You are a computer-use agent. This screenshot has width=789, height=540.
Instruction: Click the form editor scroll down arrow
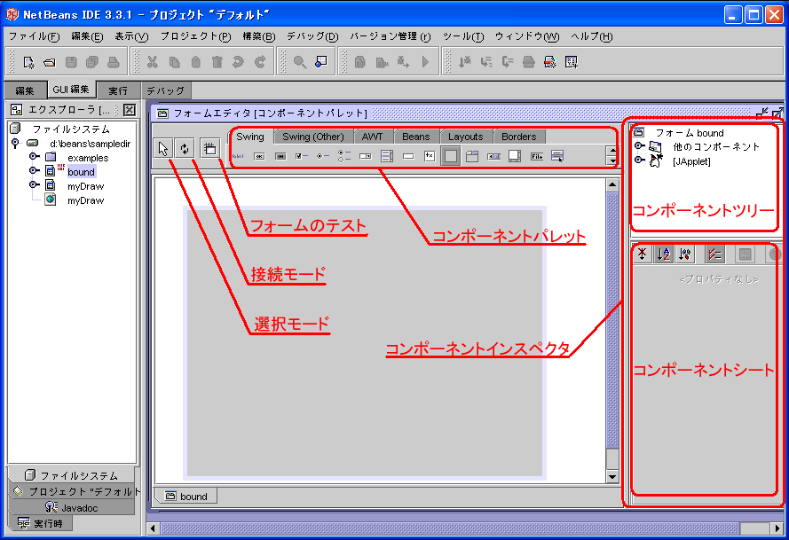pyautogui.click(x=611, y=476)
